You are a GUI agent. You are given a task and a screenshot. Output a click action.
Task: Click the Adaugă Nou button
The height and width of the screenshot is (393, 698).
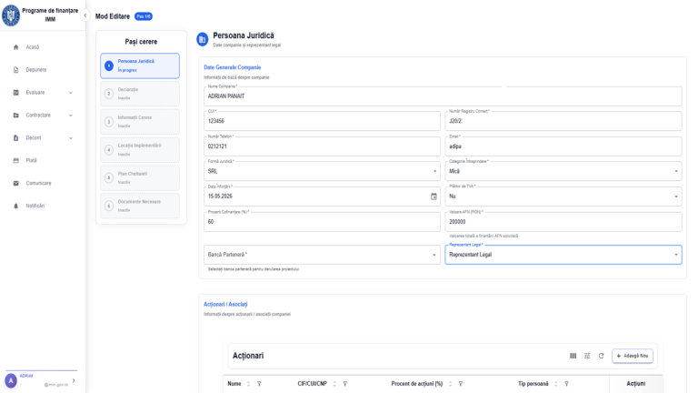click(633, 356)
